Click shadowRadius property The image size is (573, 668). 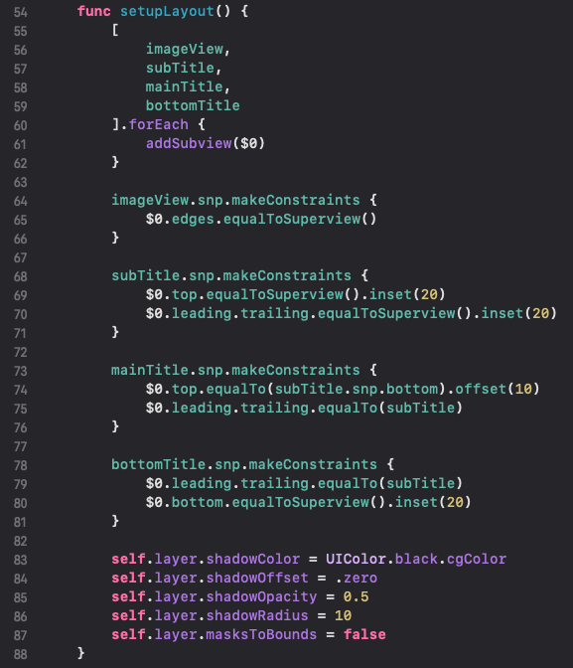click(x=257, y=615)
